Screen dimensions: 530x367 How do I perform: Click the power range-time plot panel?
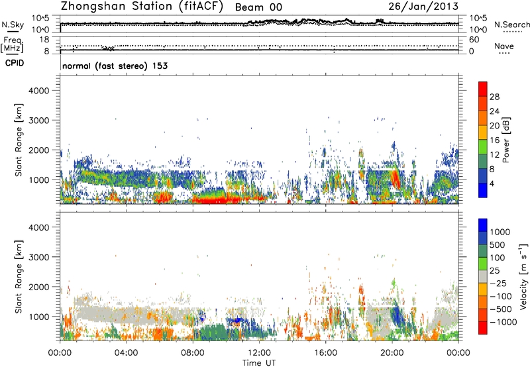click(x=259, y=140)
